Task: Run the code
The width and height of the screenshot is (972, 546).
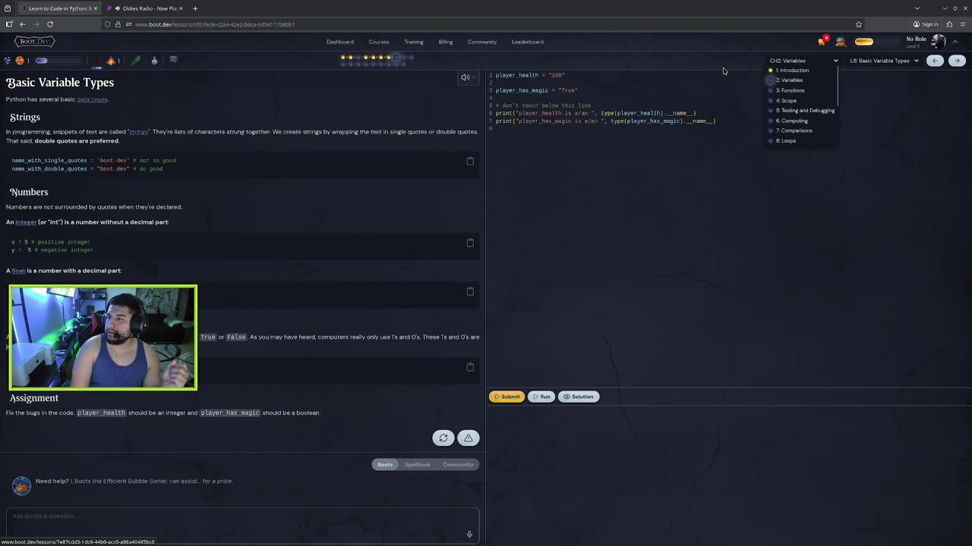Action: [541, 397]
